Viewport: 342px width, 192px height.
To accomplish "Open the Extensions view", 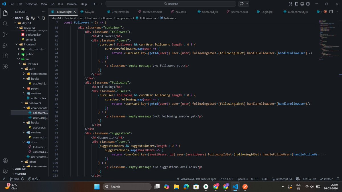I will click(5, 56).
